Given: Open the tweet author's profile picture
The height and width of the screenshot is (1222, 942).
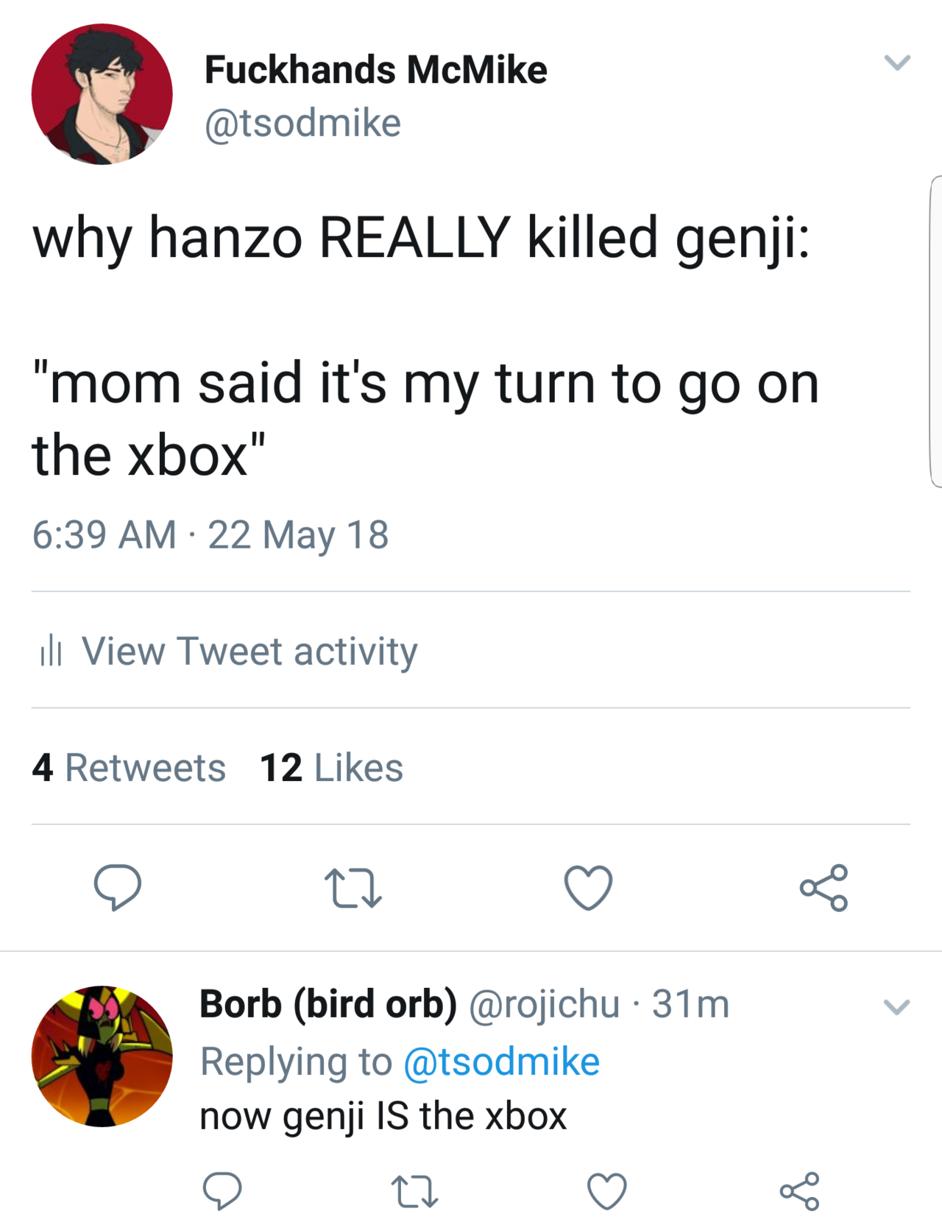Looking at the screenshot, I should [102, 94].
